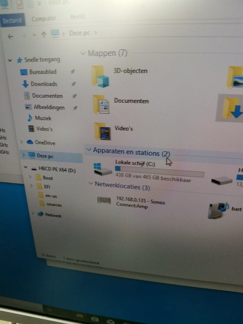The width and height of the screenshot is (243, 324).
Task: Select the pictures folder icon at right
Action: [235, 77]
